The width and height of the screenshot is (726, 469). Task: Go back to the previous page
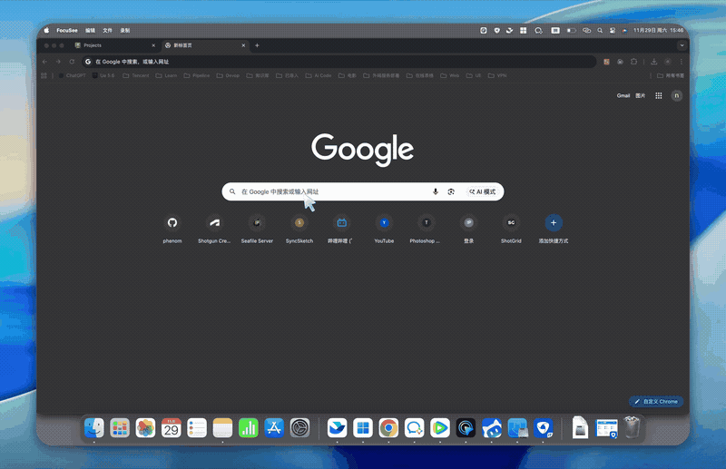(x=44, y=62)
